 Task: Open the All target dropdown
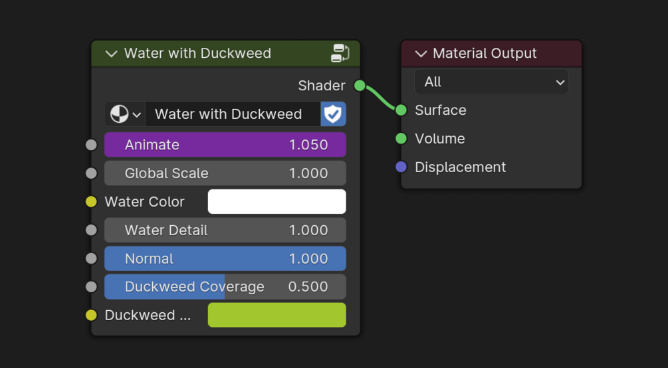(x=491, y=82)
